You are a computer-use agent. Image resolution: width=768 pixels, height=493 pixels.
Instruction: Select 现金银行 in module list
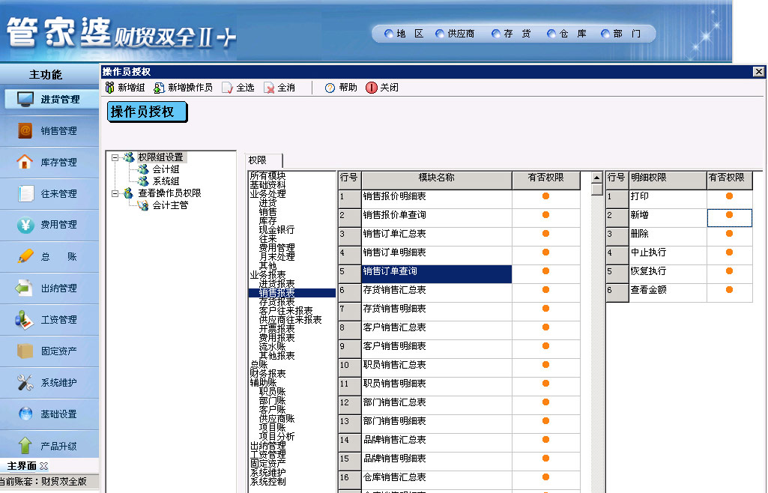click(276, 229)
